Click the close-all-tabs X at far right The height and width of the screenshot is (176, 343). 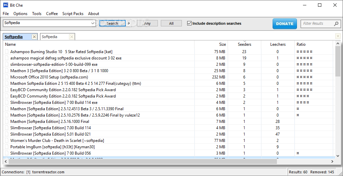pyautogui.click(x=338, y=36)
